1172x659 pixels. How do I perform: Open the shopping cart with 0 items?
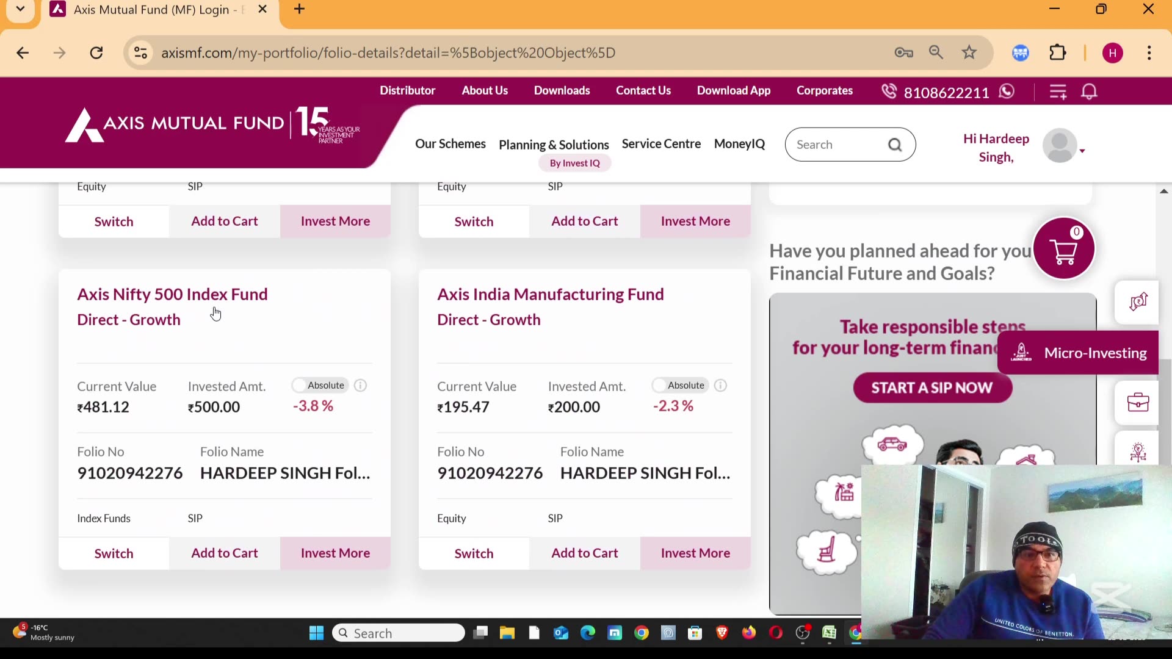1065,248
